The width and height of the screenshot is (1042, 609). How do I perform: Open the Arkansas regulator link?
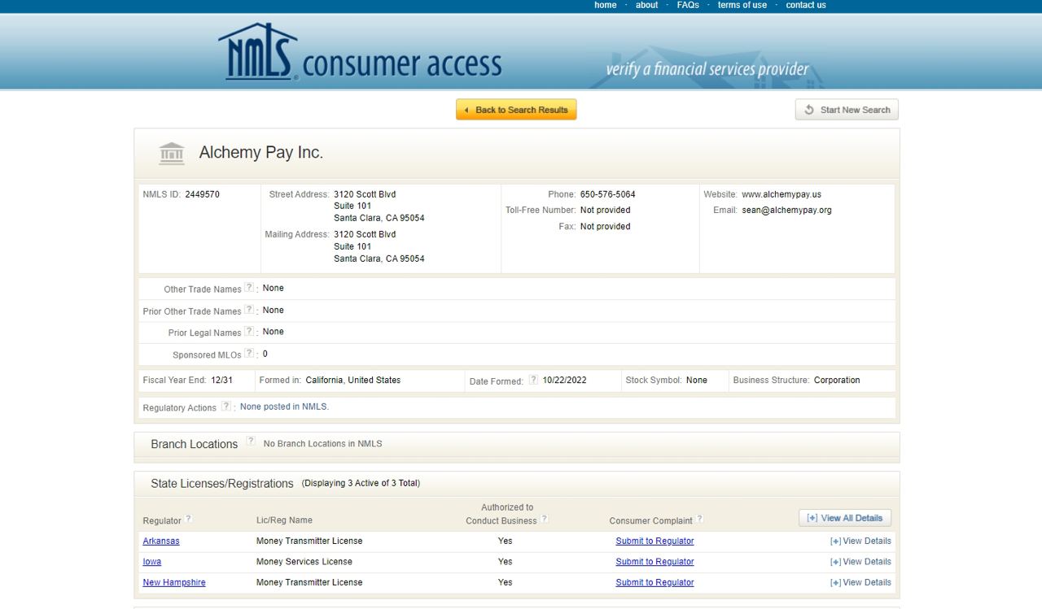coord(161,541)
